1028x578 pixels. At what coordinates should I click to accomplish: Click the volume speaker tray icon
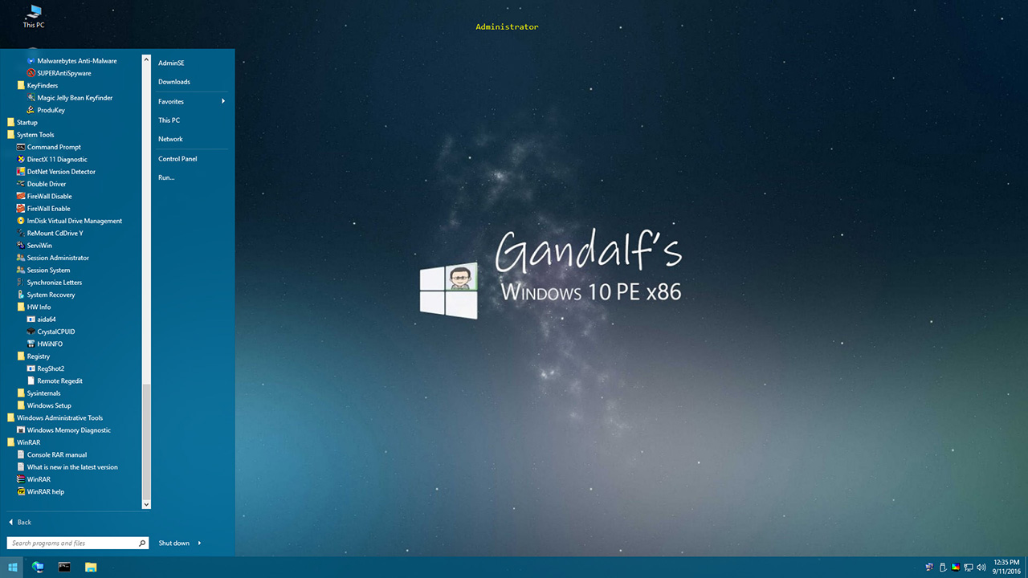[x=981, y=568]
